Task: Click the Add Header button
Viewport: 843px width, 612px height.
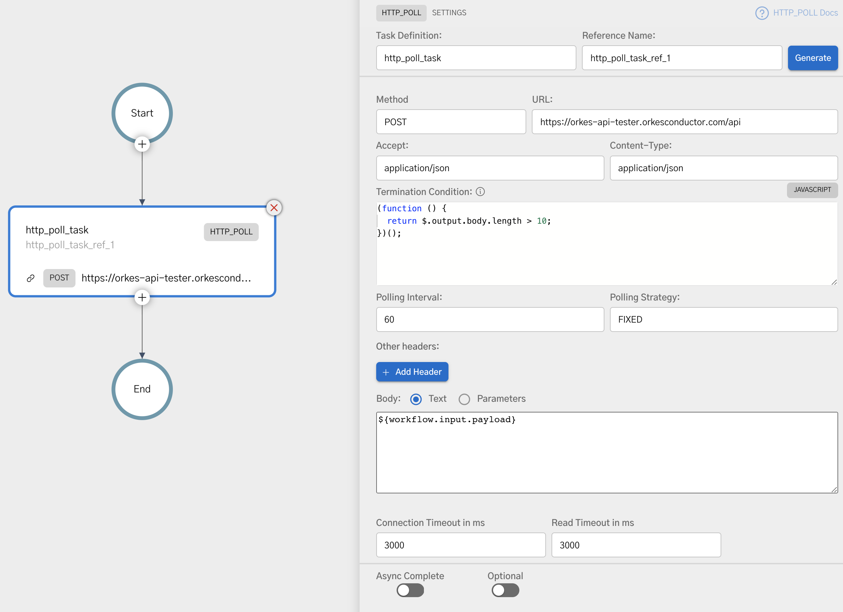Action: click(412, 372)
